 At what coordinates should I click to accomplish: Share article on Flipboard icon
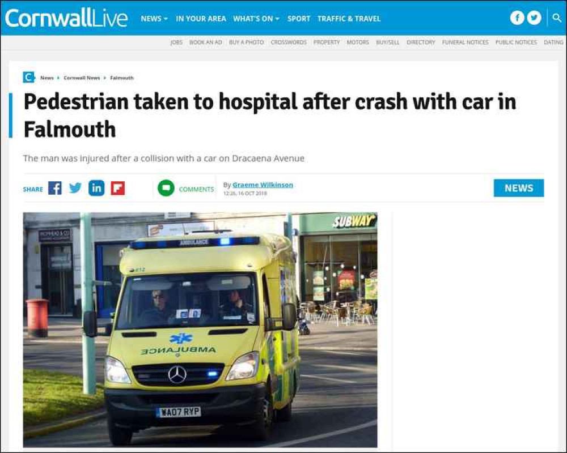(x=118, y=188)
